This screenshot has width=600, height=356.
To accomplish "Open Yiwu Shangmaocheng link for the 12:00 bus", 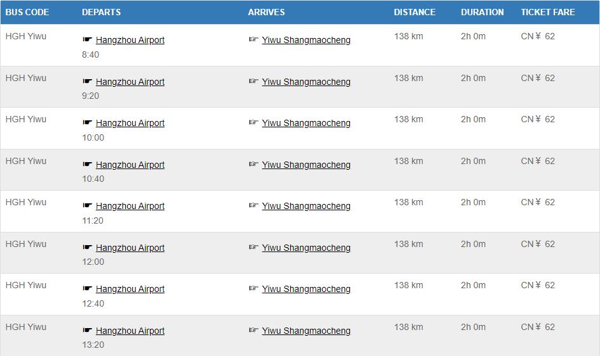I will [306, 248].
